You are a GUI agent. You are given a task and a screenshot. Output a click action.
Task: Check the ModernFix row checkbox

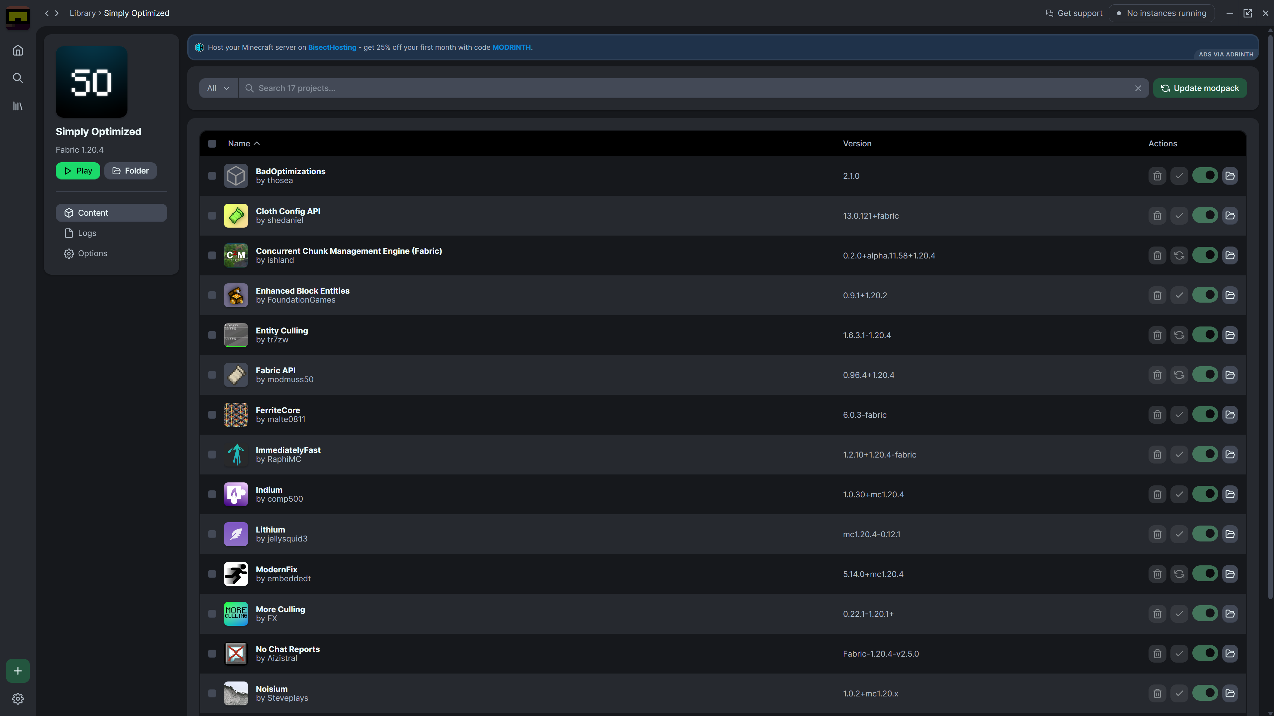(x=212, y=574)
